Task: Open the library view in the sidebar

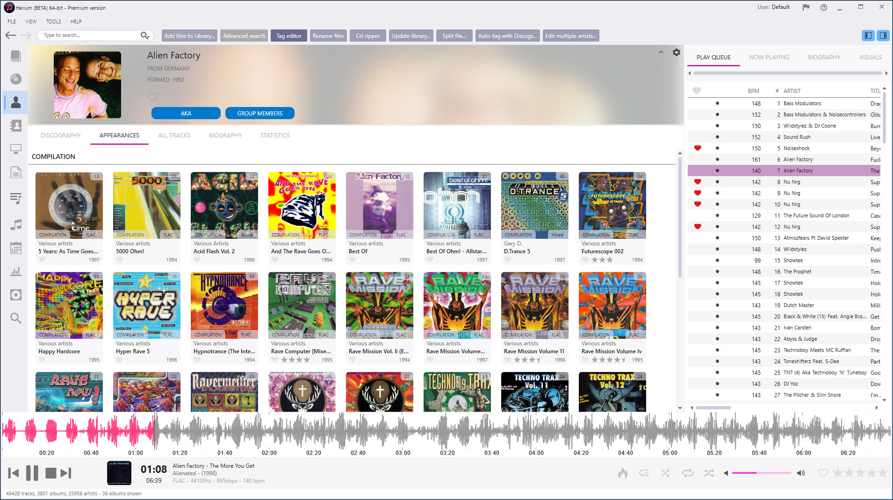Action: click(15, 56)
